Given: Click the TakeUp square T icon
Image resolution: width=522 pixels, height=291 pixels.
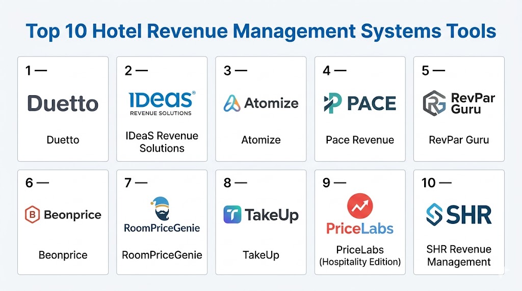Looking at the screenshot, I should point(232,215).
